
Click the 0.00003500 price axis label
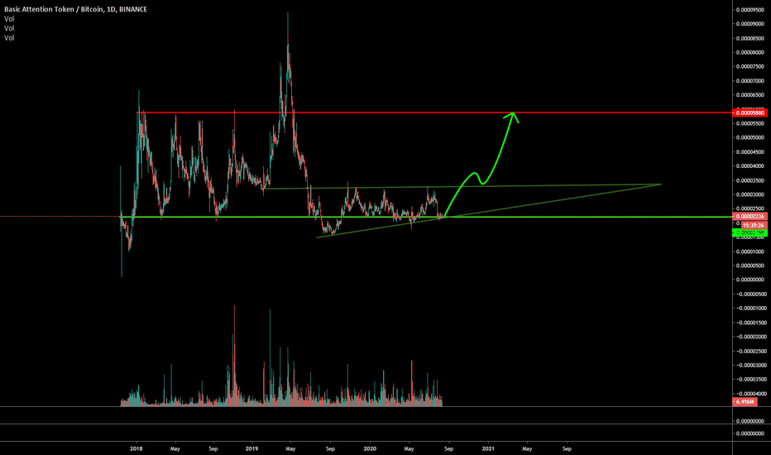click(x=750, y=180)
